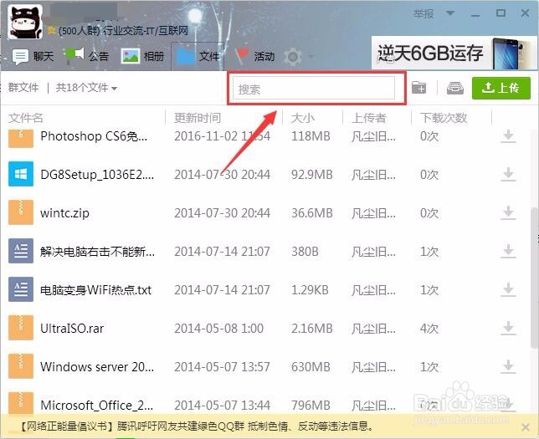Click the 举报 report link
The height and width of the screenshot is (439, 539).
[423, 13]
